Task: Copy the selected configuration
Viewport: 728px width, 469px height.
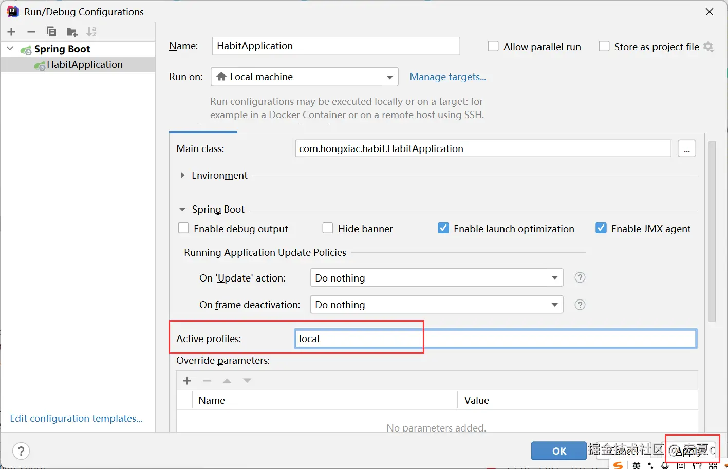Action: [51, 32]
